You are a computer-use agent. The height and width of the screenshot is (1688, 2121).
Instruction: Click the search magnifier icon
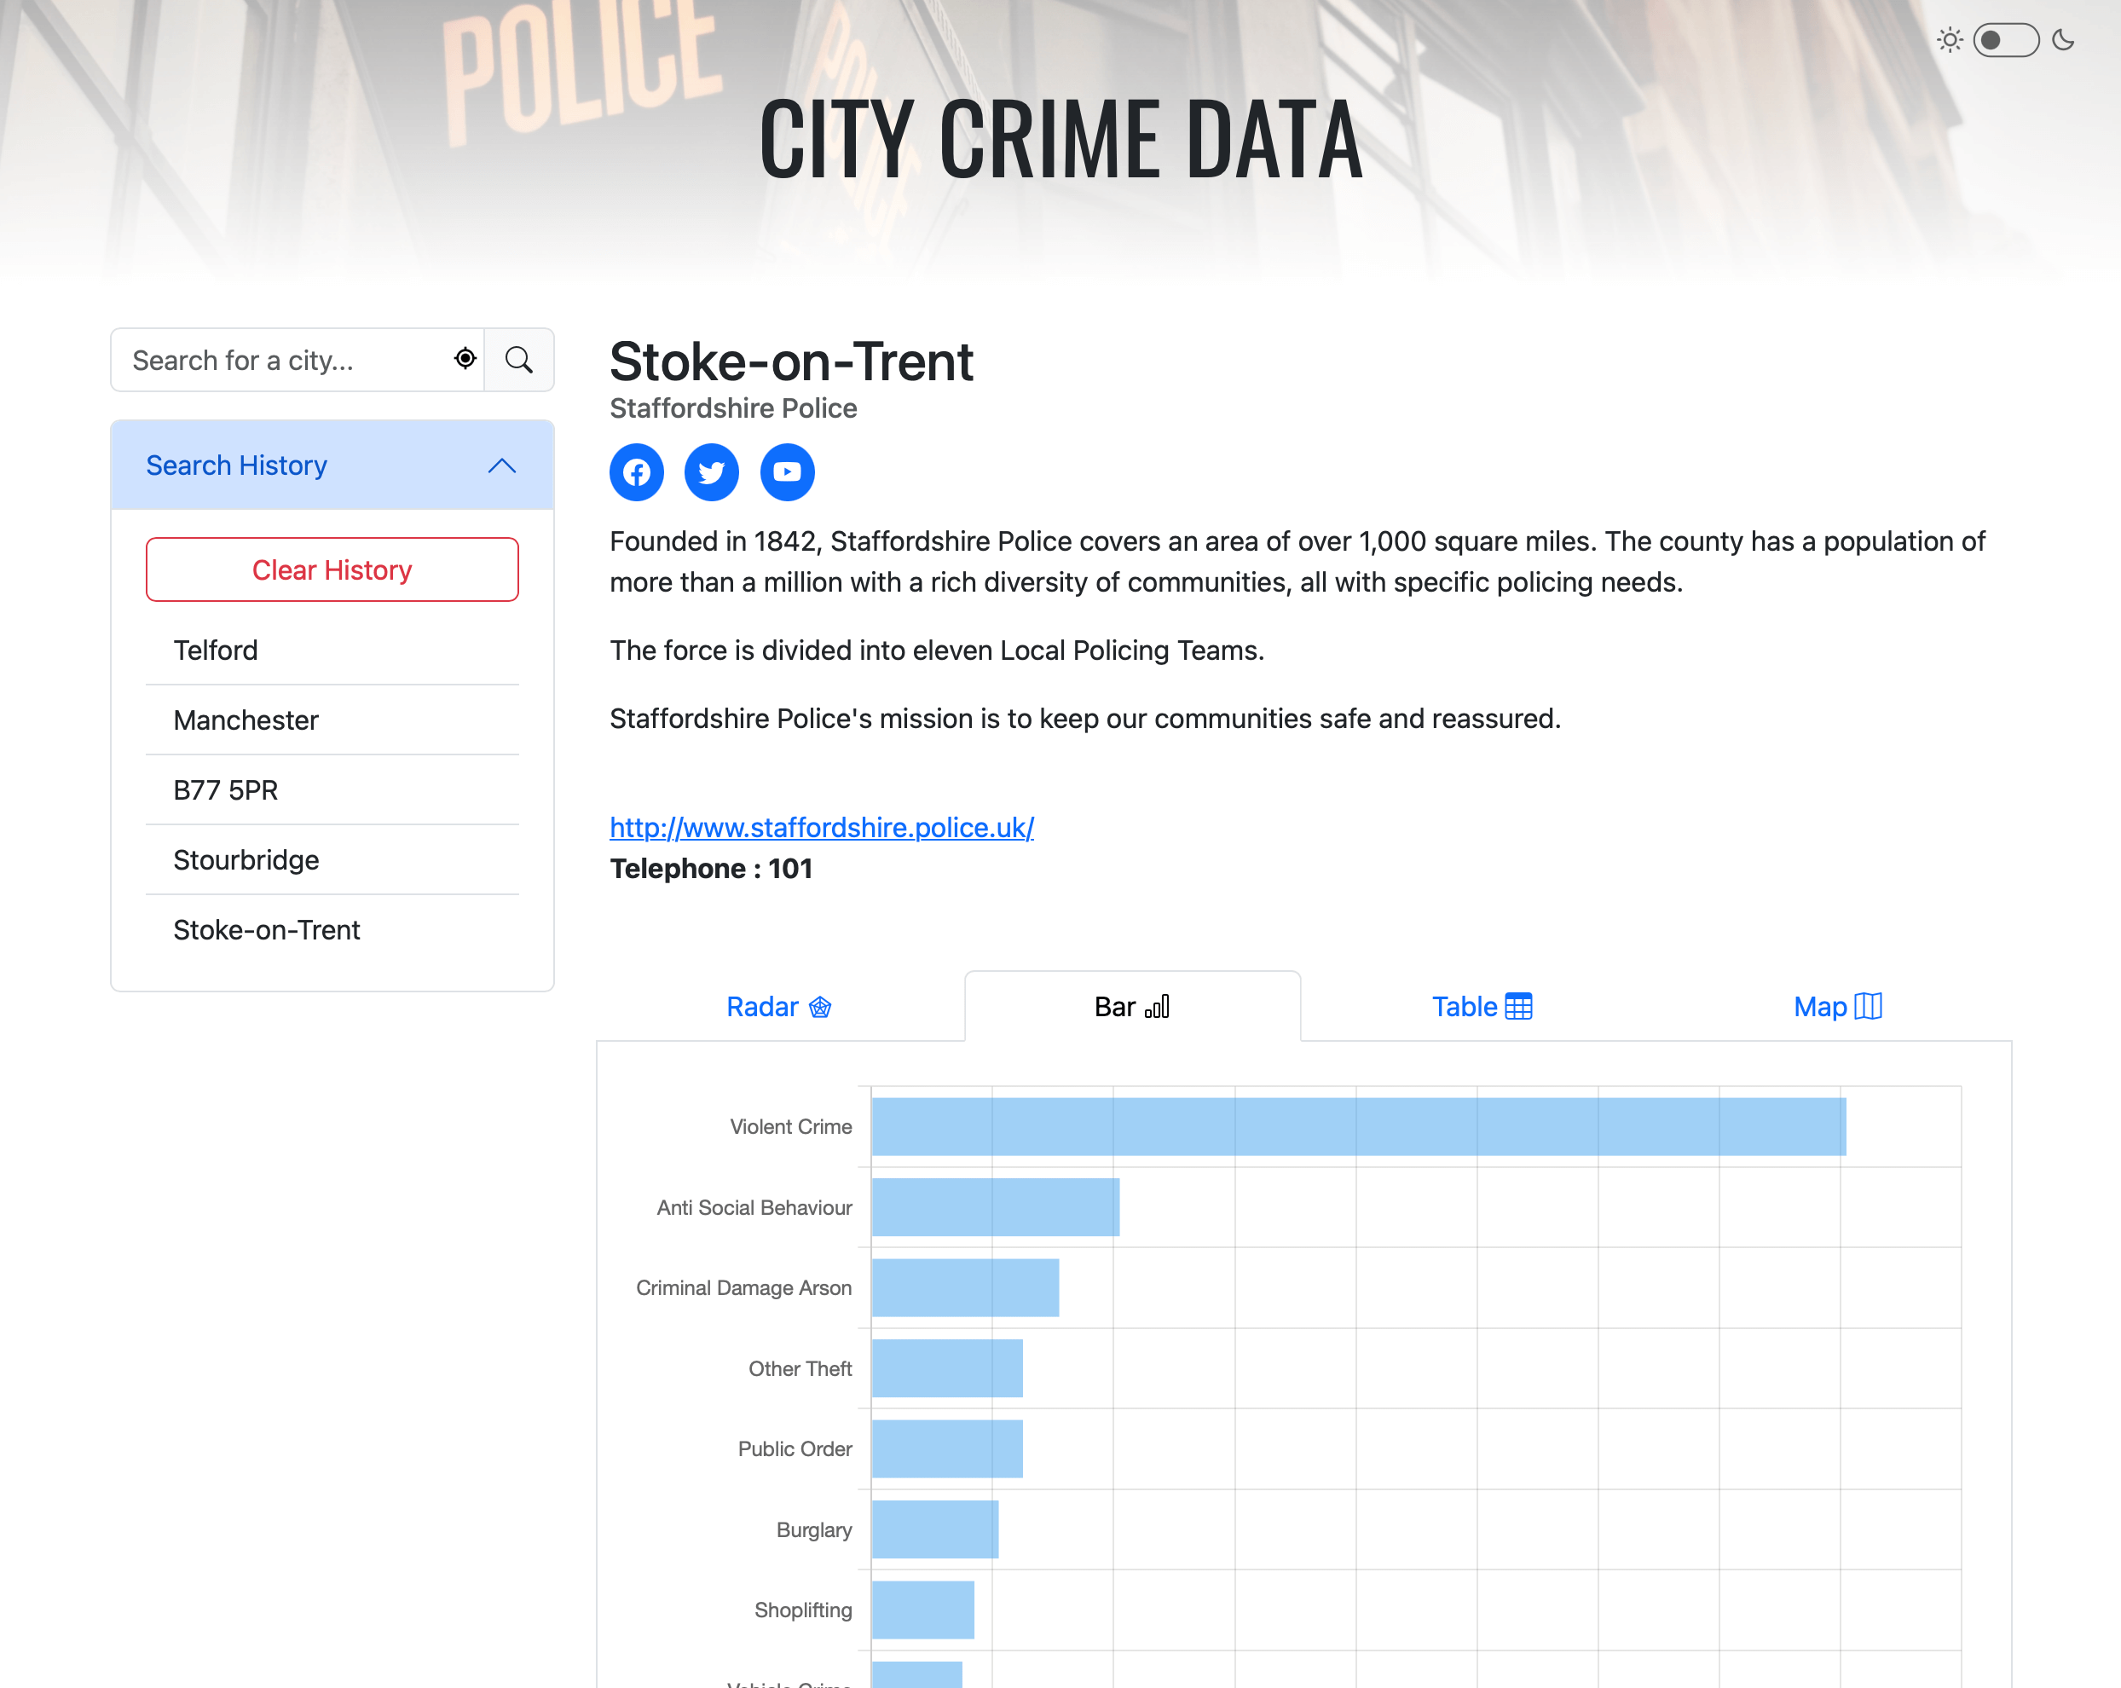518,359
